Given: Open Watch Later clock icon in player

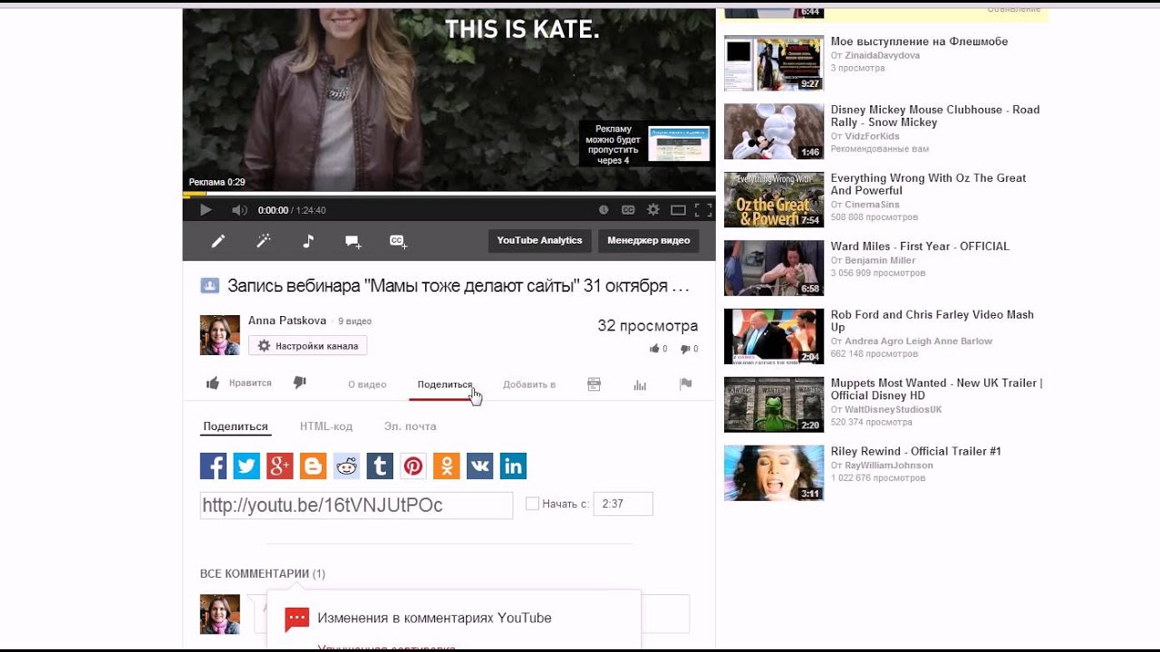Looking at the screenshot, I should click(x=604, y=210).
